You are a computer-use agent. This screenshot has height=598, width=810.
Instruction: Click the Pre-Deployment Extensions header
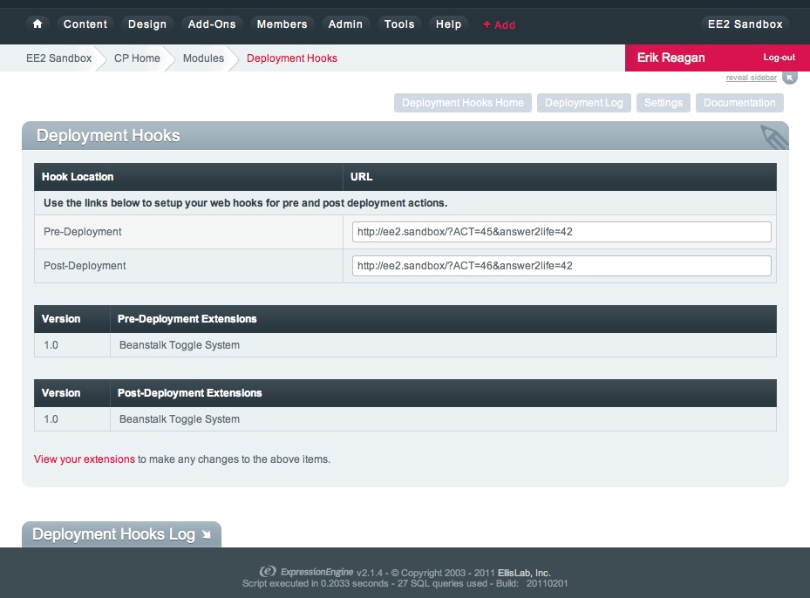pos(187,319)
